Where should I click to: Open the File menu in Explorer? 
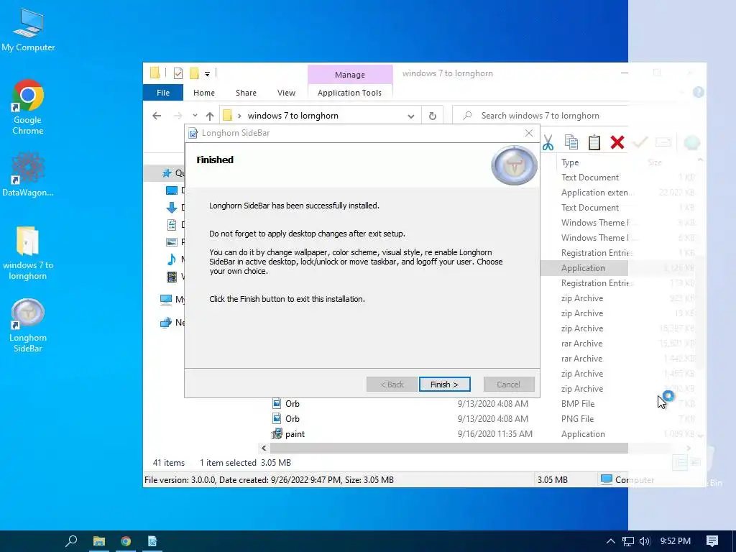(x=163, y=93)
